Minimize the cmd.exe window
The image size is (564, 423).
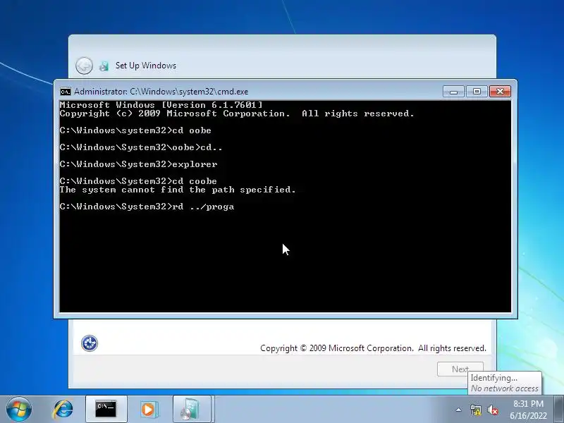tap(453, 92)
